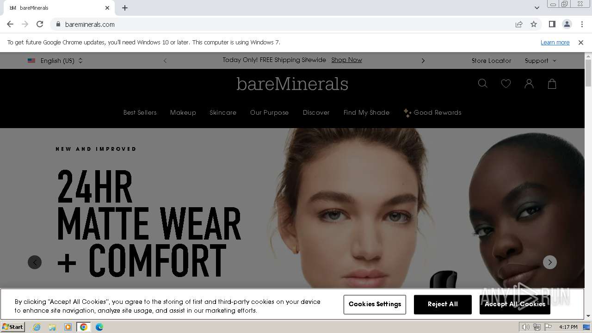
Task: Show next promo banner message
Action: tap(423, 61)
